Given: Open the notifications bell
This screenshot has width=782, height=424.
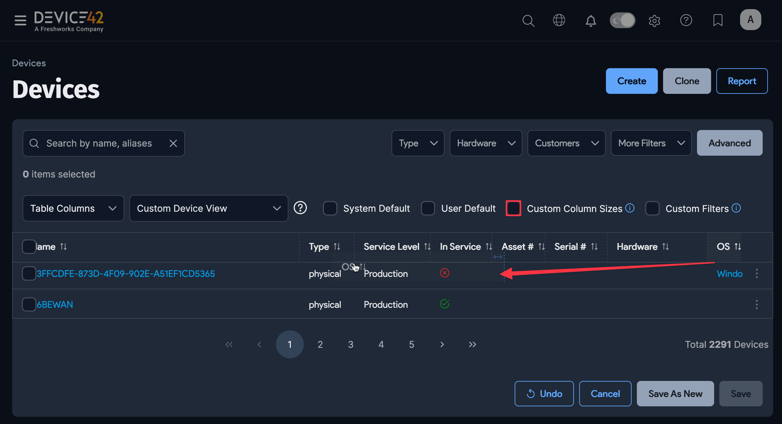Looking at the screenshot, I should point(591,20).
